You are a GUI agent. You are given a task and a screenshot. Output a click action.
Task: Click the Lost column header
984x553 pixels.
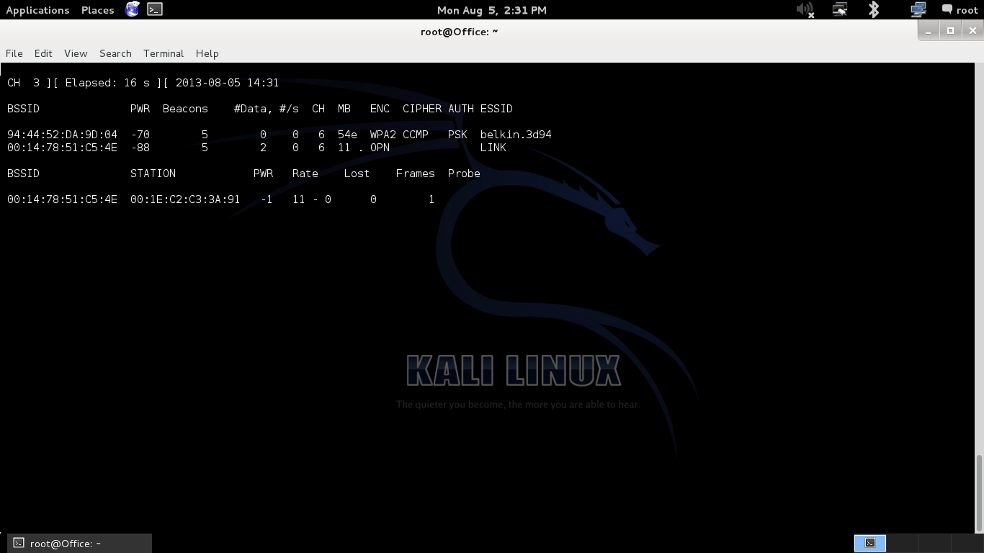point(357,174)
